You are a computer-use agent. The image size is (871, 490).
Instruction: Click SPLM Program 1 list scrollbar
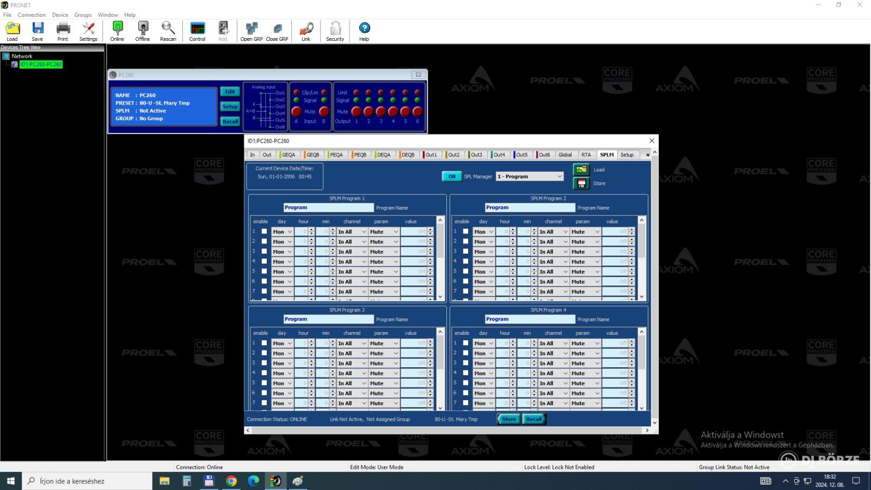(x=440, y=259)
